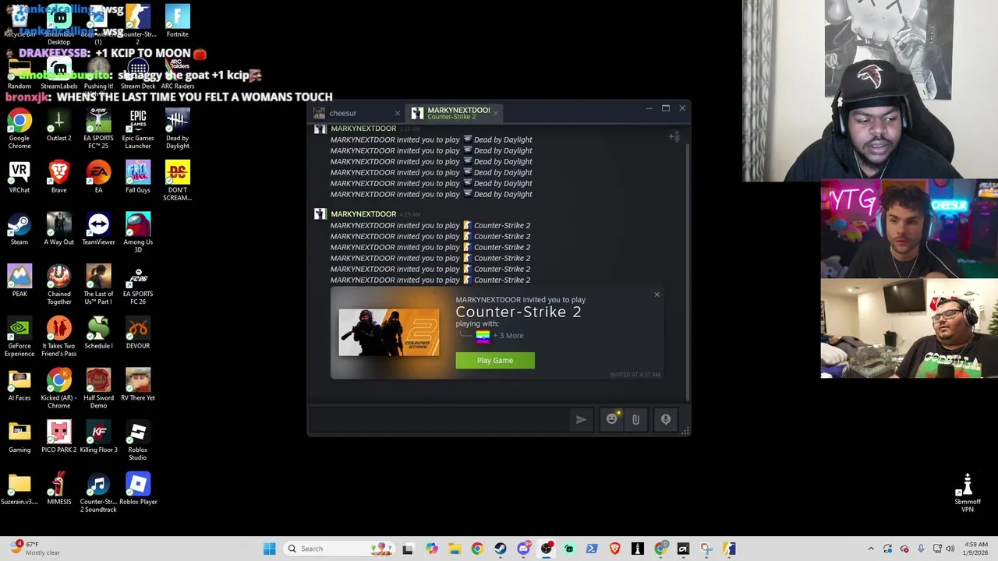Open the emoticon picker in chat
The width and height of the screenshot is (998, 561).
[x=612, y=419]
